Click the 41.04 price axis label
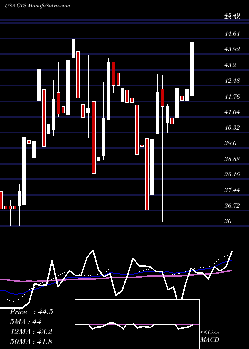Image resolution: width=249 pixels, height=349 pixels. pyautogui.click(x=232, y=112)
